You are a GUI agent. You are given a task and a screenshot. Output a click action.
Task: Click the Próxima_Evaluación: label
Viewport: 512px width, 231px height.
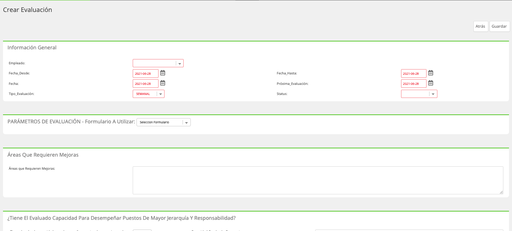tap(292, 84)
